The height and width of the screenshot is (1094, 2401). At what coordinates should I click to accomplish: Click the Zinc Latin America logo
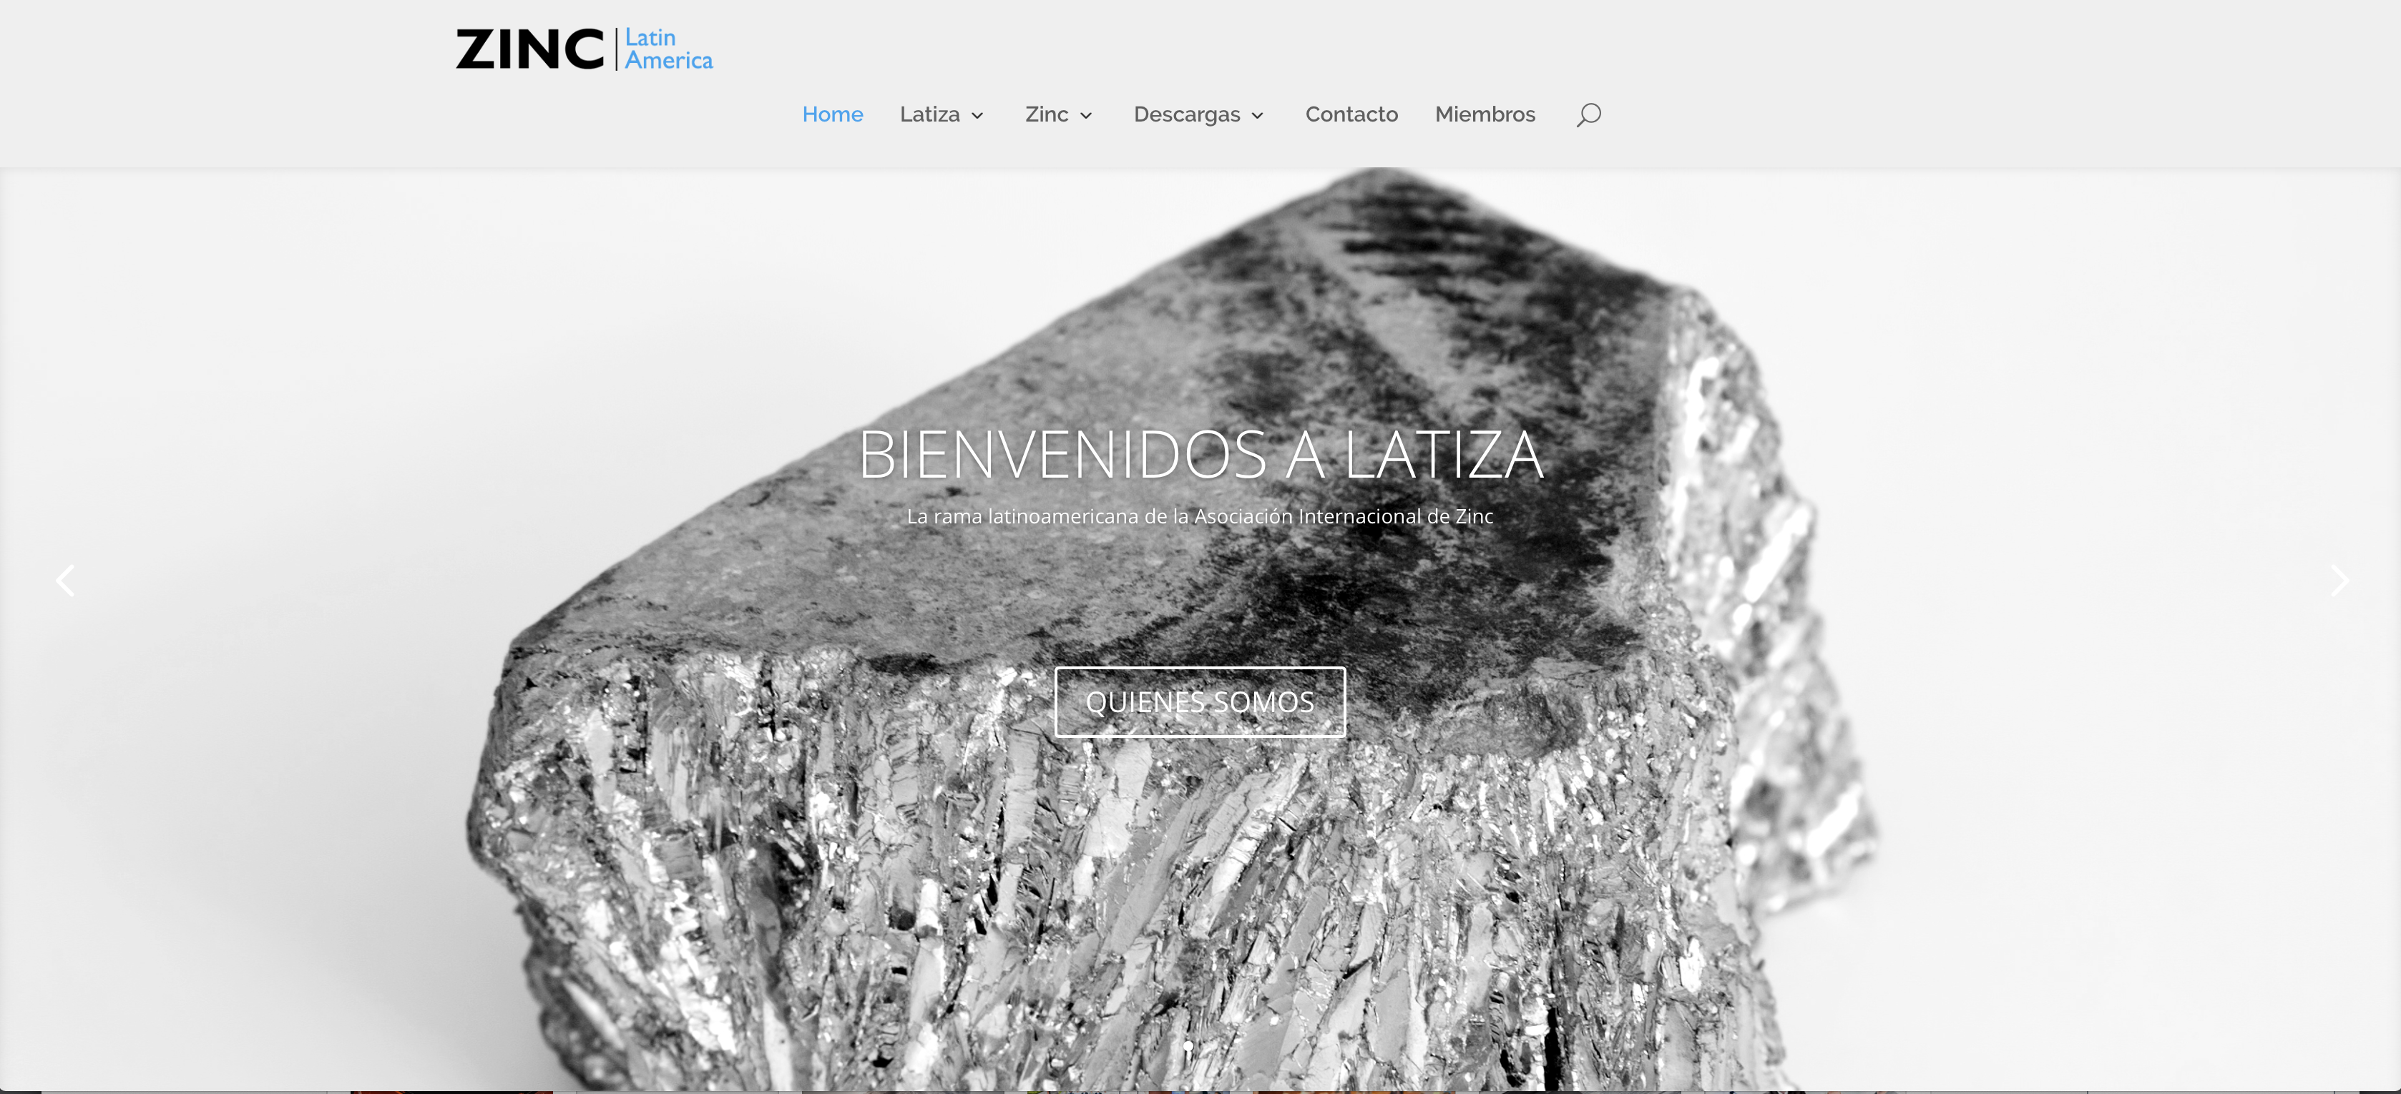point(585,49)
